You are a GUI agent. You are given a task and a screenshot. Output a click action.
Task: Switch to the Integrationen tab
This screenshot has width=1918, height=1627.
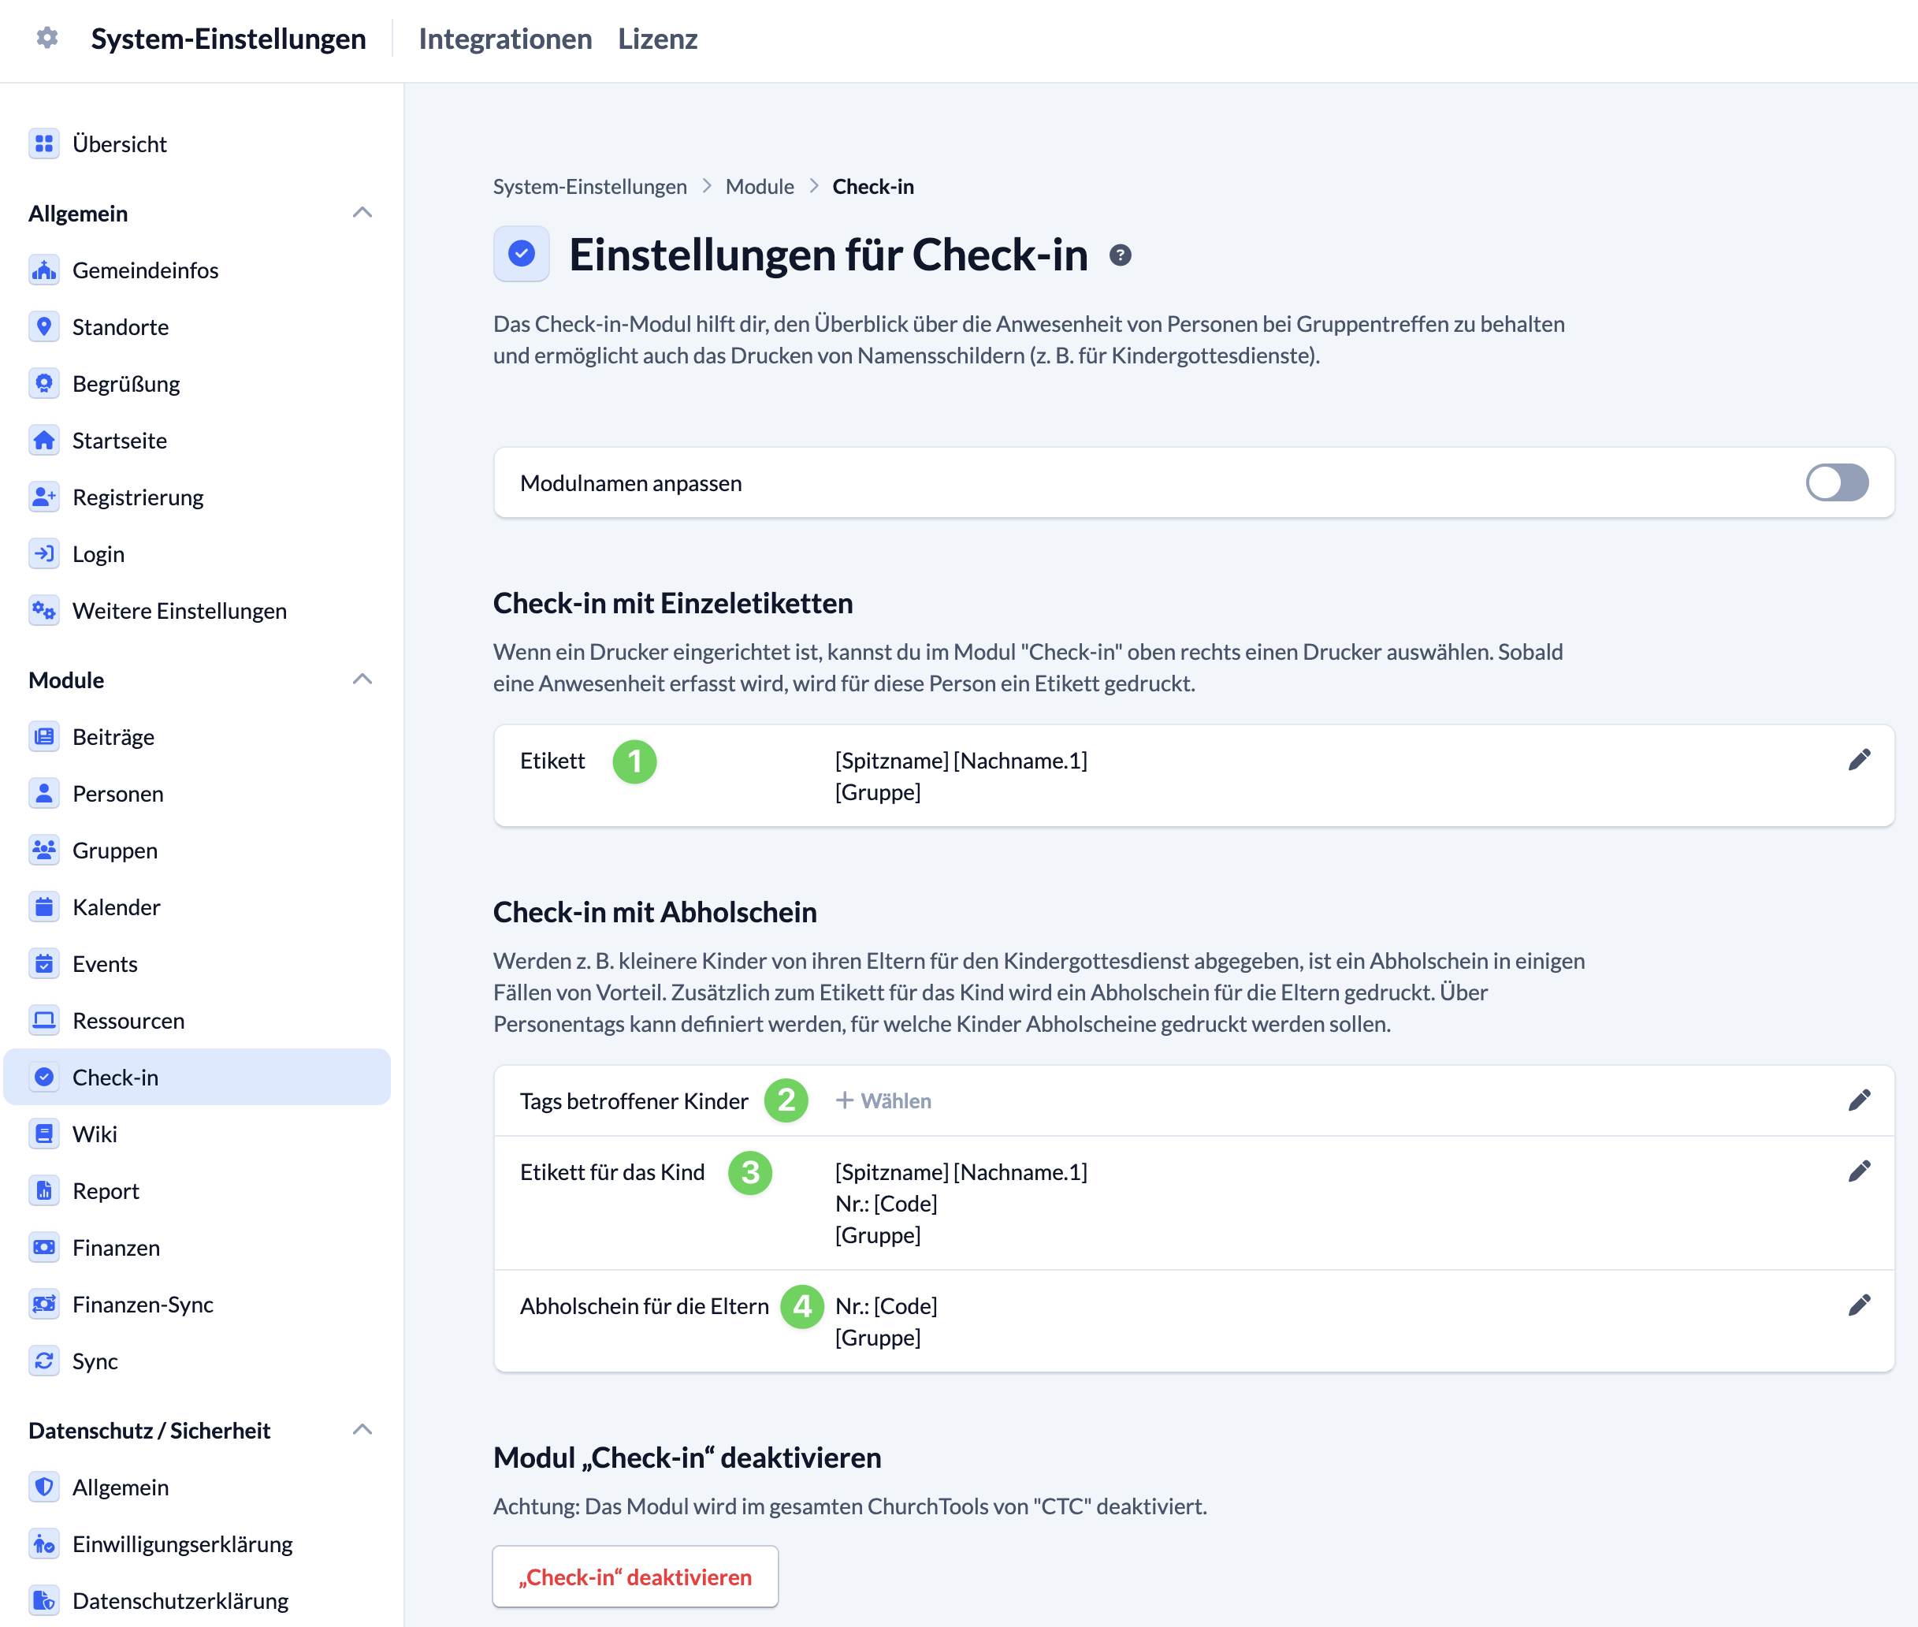coord(504,39)
